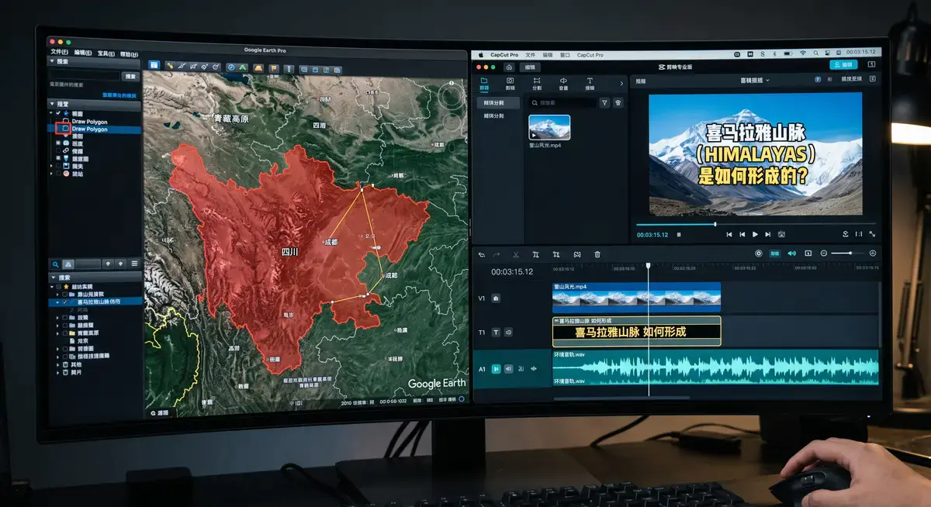The height and width of the screenshot is (507, 931).
Task: Open the 文件(F) menu in Google Earth
Action: pos(60,53)
